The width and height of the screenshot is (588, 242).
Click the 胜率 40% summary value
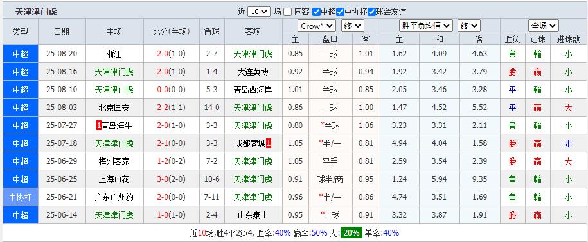[283, 233]
